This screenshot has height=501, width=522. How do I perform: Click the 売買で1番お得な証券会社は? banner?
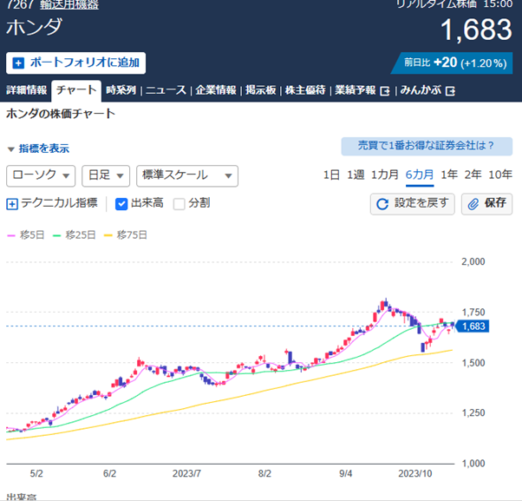(427, 146)
